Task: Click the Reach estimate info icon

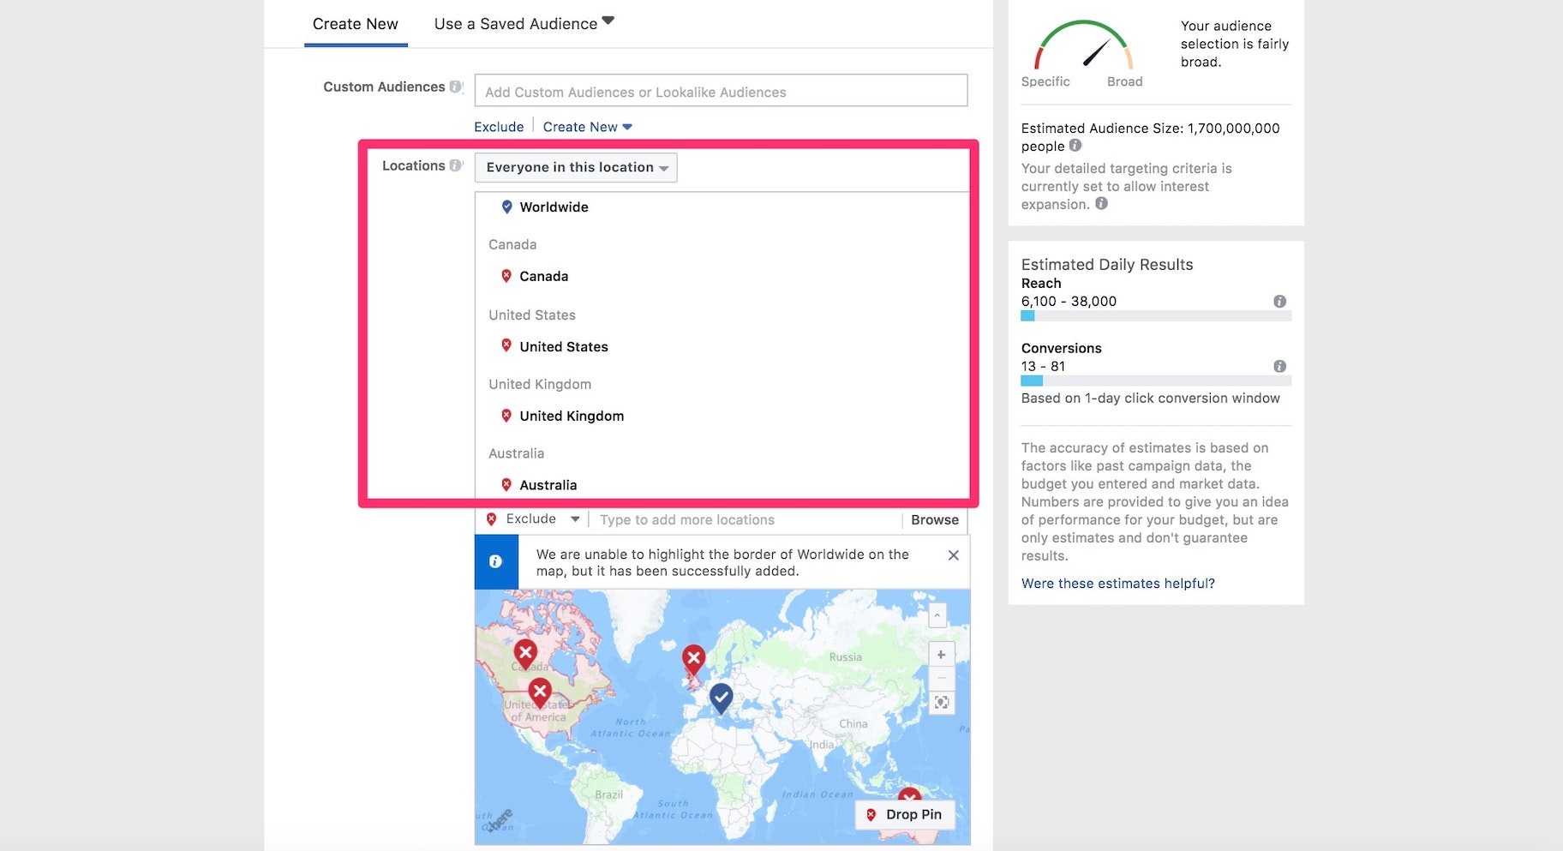Action: point(1279,301)
